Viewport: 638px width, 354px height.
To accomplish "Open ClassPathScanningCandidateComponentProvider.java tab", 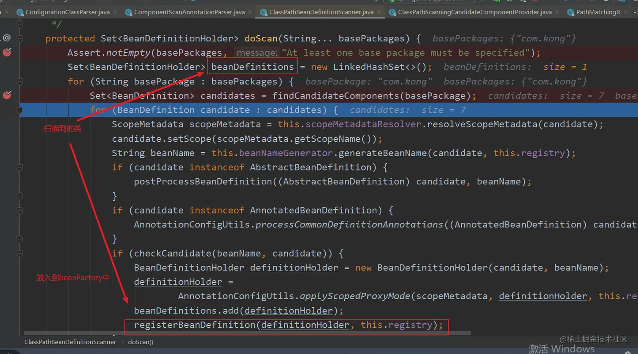I will (x=475, y=12).
